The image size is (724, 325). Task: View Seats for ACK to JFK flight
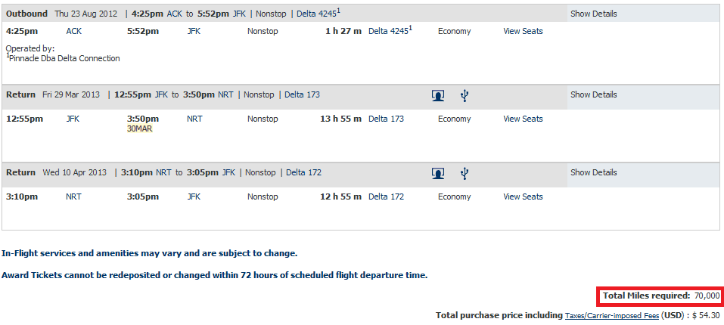pos(523,31)
